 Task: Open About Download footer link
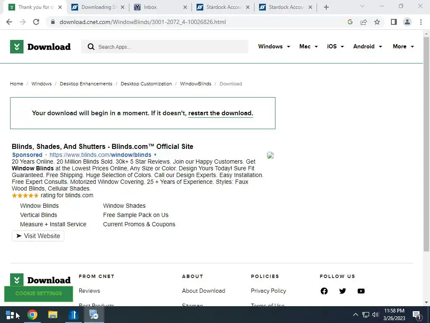tap(204, 291)
